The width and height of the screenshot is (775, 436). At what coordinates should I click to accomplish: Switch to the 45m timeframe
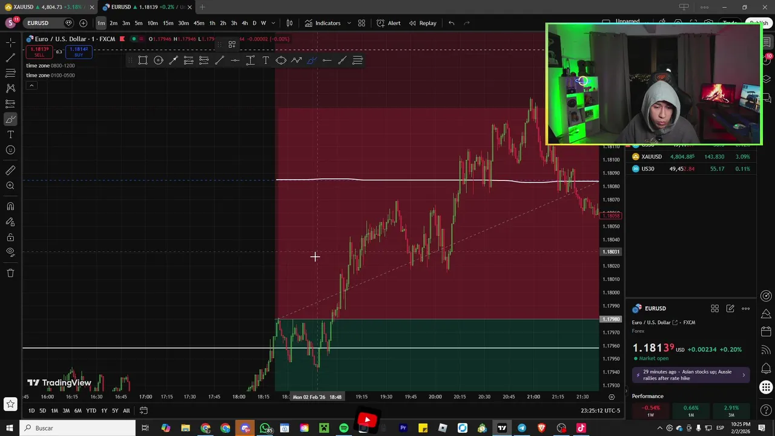point(199,23)
